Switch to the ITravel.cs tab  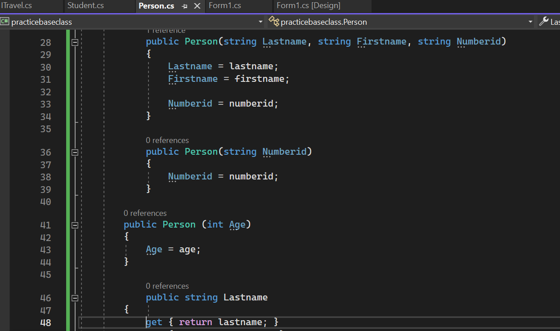(x=17, y=6)
